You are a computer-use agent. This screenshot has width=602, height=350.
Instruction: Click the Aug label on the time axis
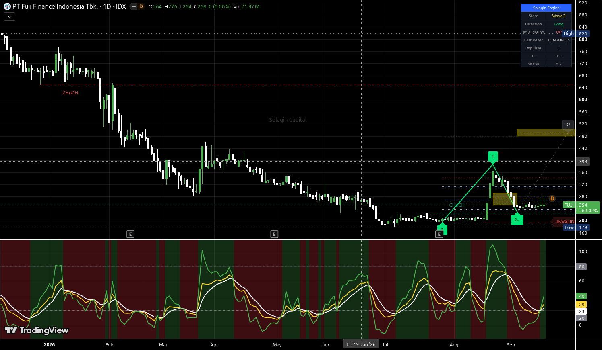coord(454,345)
